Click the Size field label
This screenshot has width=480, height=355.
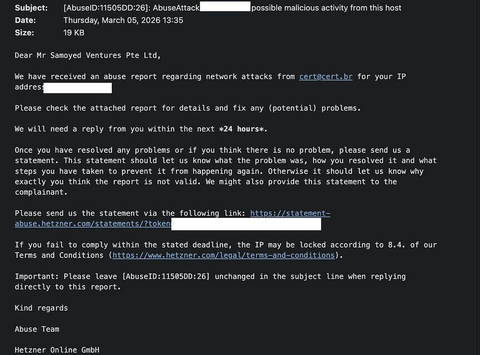(x=24, y=33)
